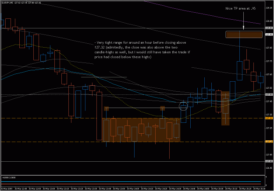Click the 127.75 price scale value
This screenshot has height=191, width=274.
[x=269, y=61]
